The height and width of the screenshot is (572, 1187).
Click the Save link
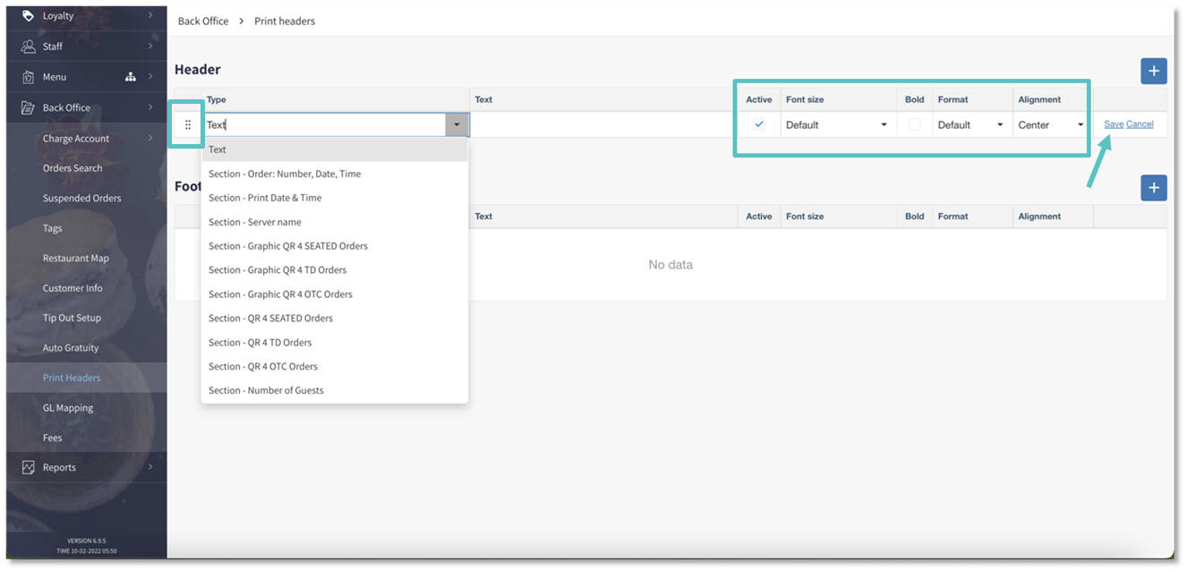pos(1114,124)
